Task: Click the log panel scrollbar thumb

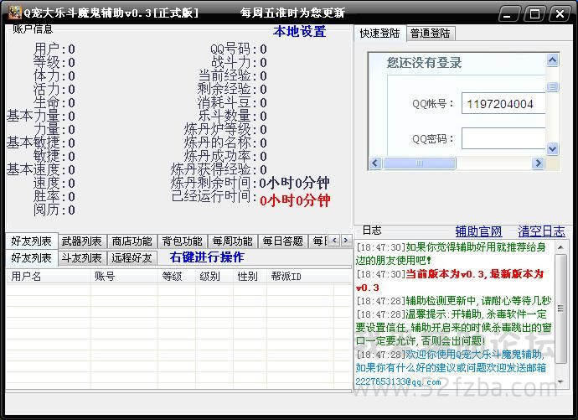Action: [x=560, y=309]
